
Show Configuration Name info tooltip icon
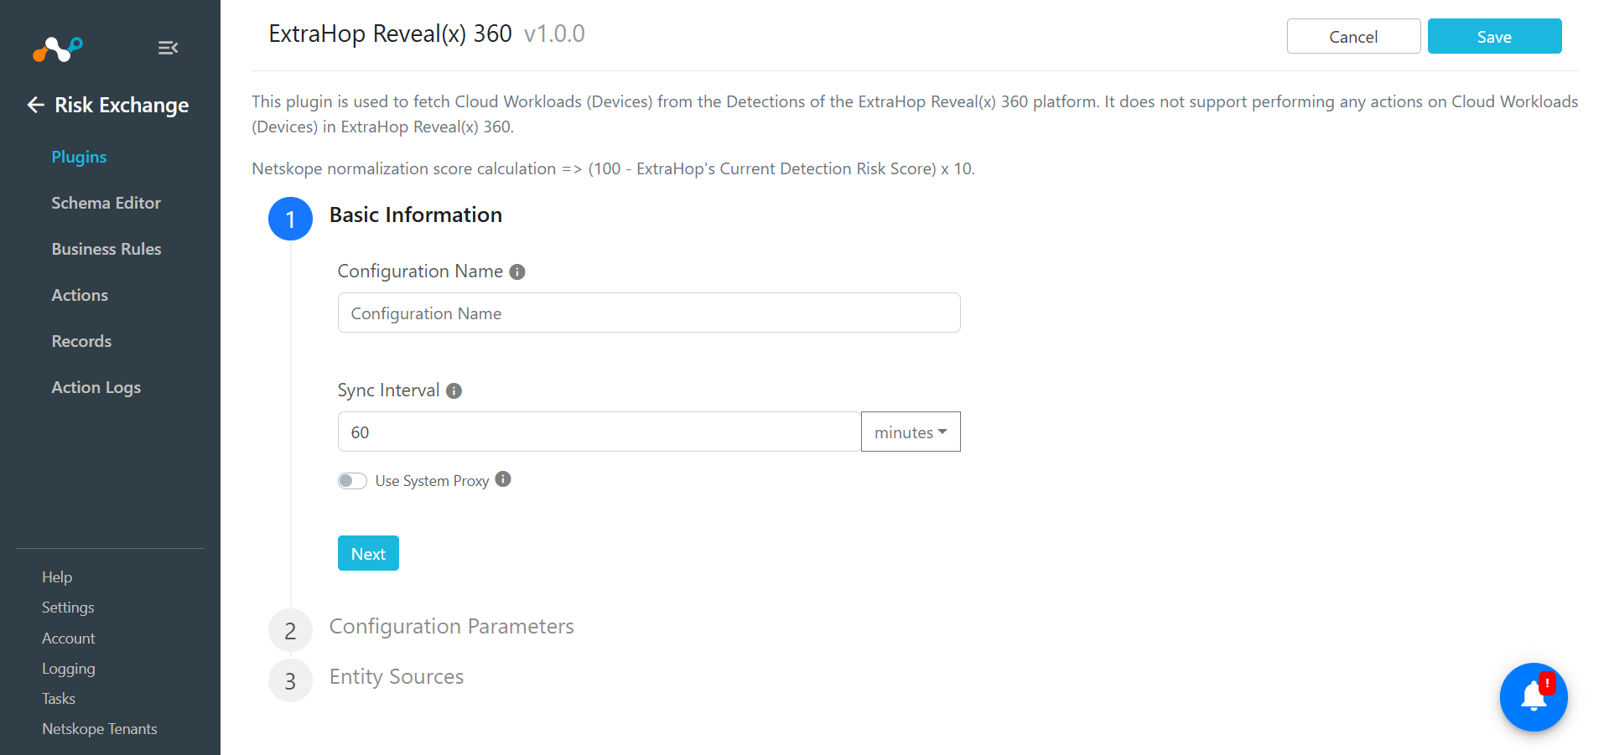517,271
